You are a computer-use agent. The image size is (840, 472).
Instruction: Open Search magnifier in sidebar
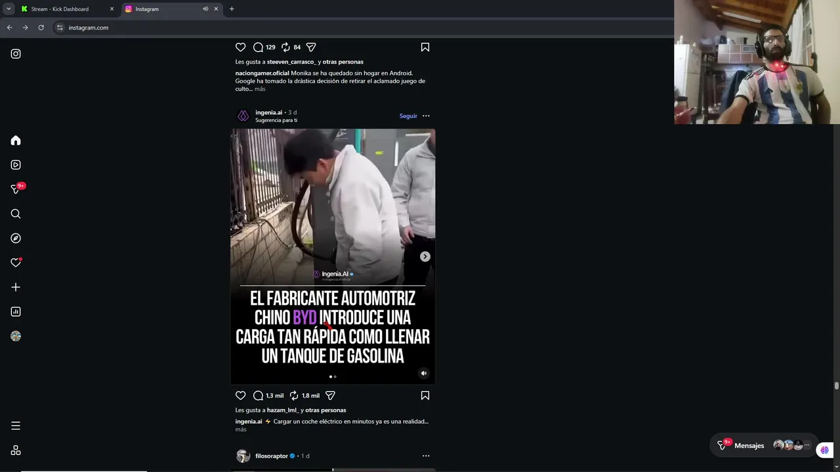point(16,214)
